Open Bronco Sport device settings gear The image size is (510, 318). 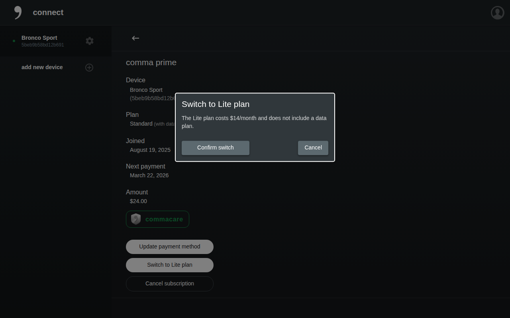click(90, 41)
